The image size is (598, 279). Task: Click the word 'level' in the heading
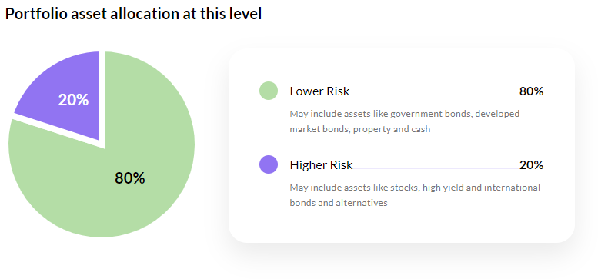(248, 14)
